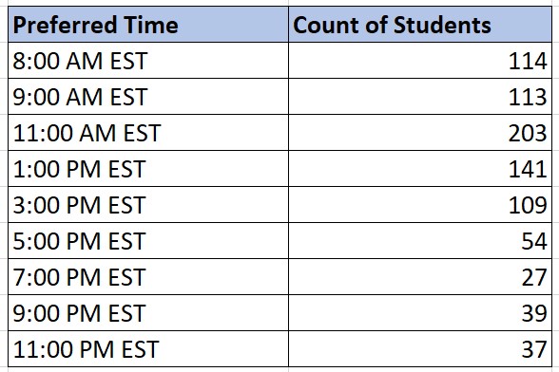This screenshot has width=559, height=372.
Task: Click the 8:00 AM EST cell
Action: coord(148,61)
